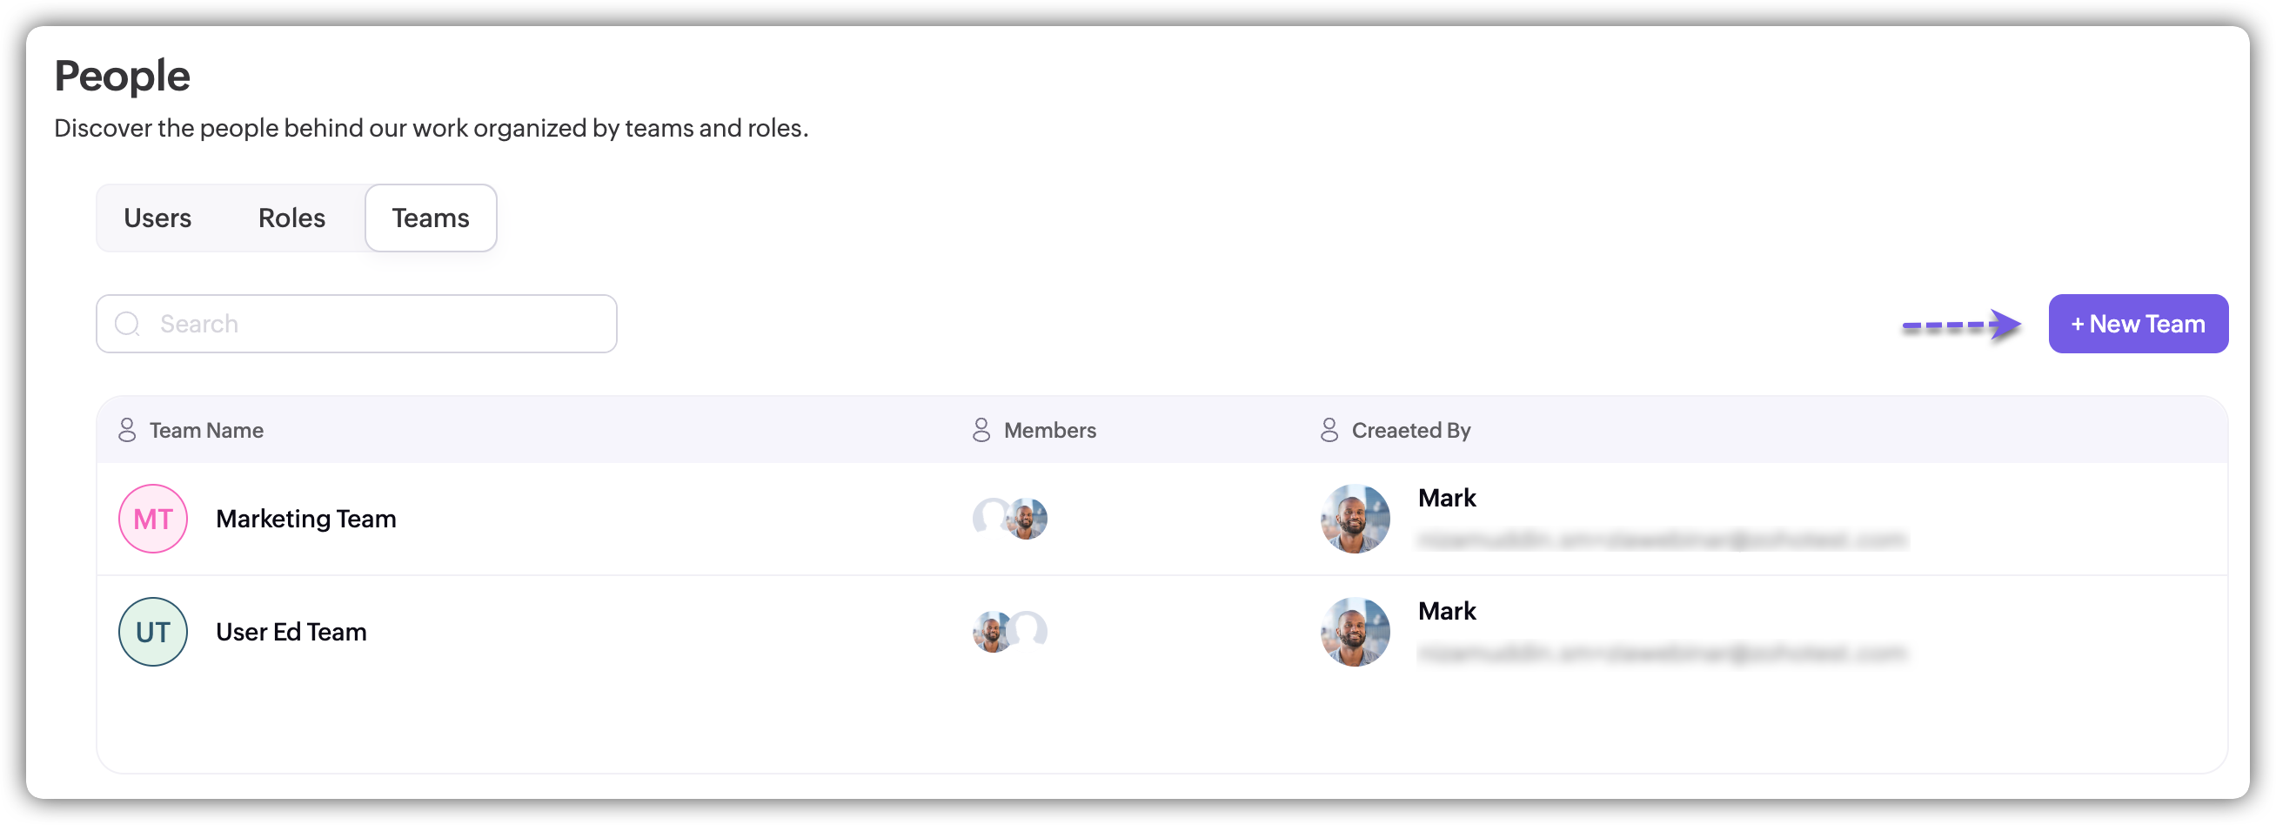Click Mark's photo in Marketing Team row
Image resolution: width=2276 pixels, height=825 pixels.
(x=1355, y=519)
